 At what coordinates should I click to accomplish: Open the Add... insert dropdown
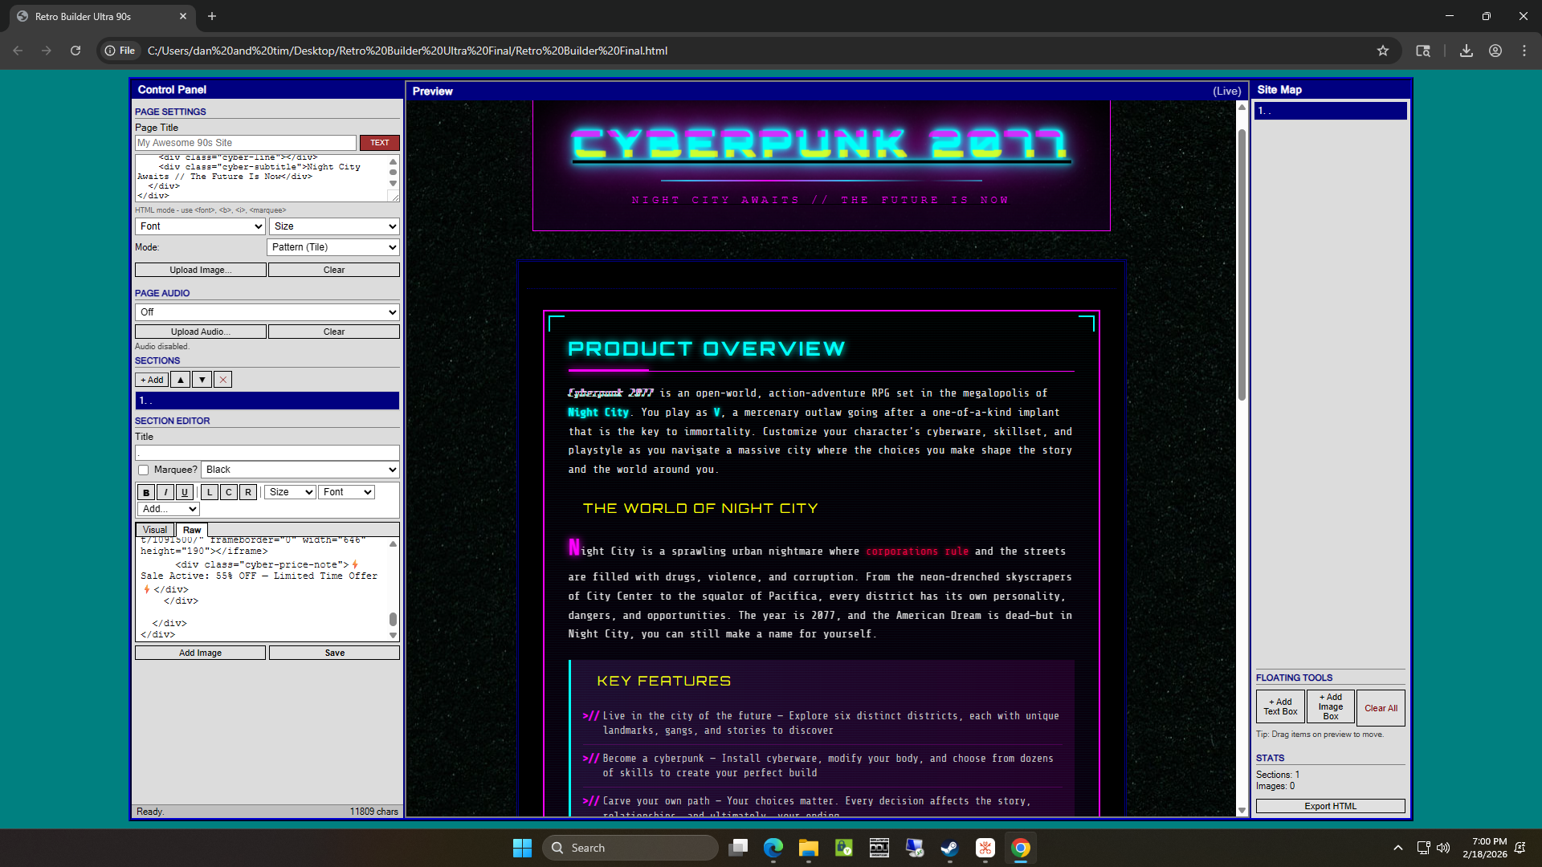[169, 509]
